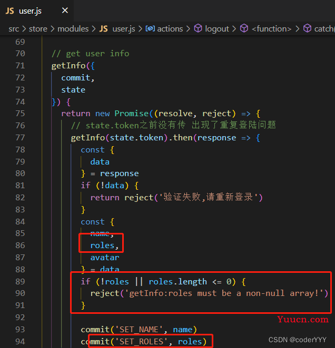The image size is (335, 348).
Task: Click the actions variable symbol icon in breadcrumb
Action: pyautogui.click(x=150, y=28)
